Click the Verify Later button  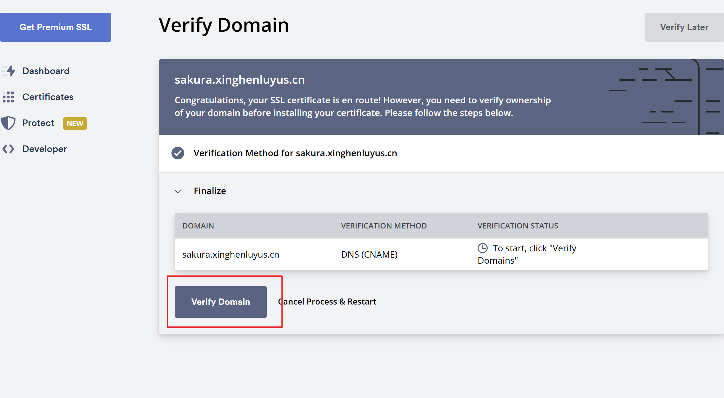pyautogui.click(x=684, y=27)
